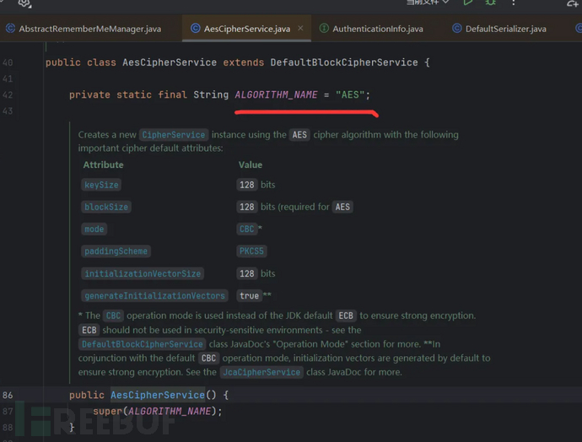Click line number 86 in the gutter
This screenshot has width=582, height=442.
[x=8, y=395]
